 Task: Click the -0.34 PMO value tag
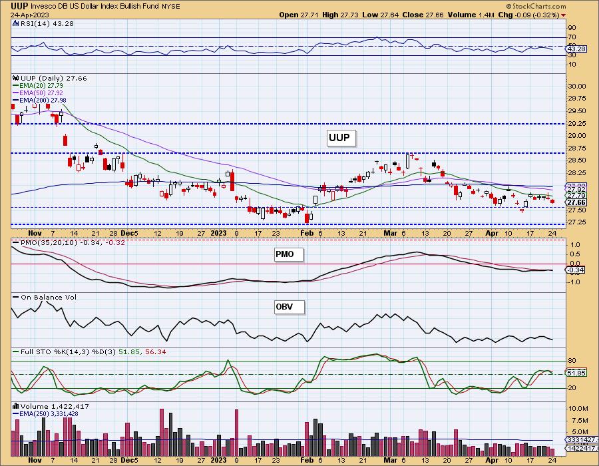point(575,270)
